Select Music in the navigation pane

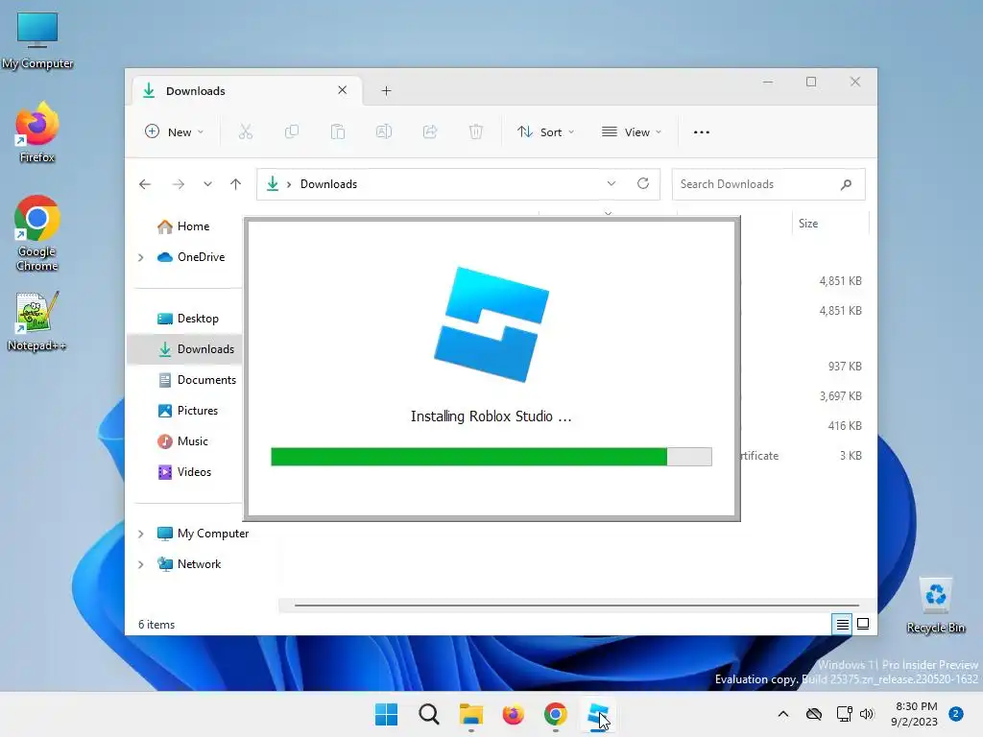click(x=183, y=441)
